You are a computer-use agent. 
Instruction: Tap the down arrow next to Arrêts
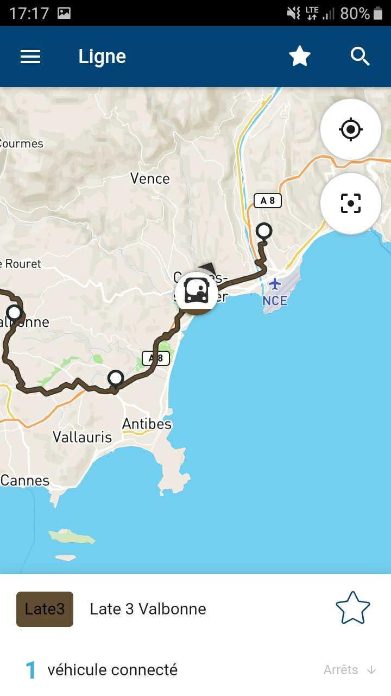(x=371, y=670)
